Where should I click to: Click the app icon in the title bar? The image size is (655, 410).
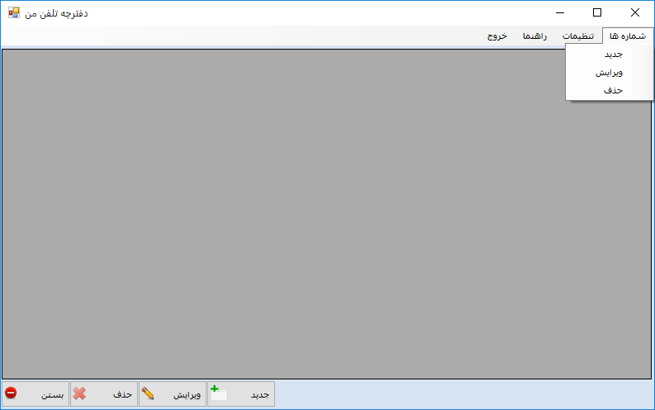click(x=13, y=12)
